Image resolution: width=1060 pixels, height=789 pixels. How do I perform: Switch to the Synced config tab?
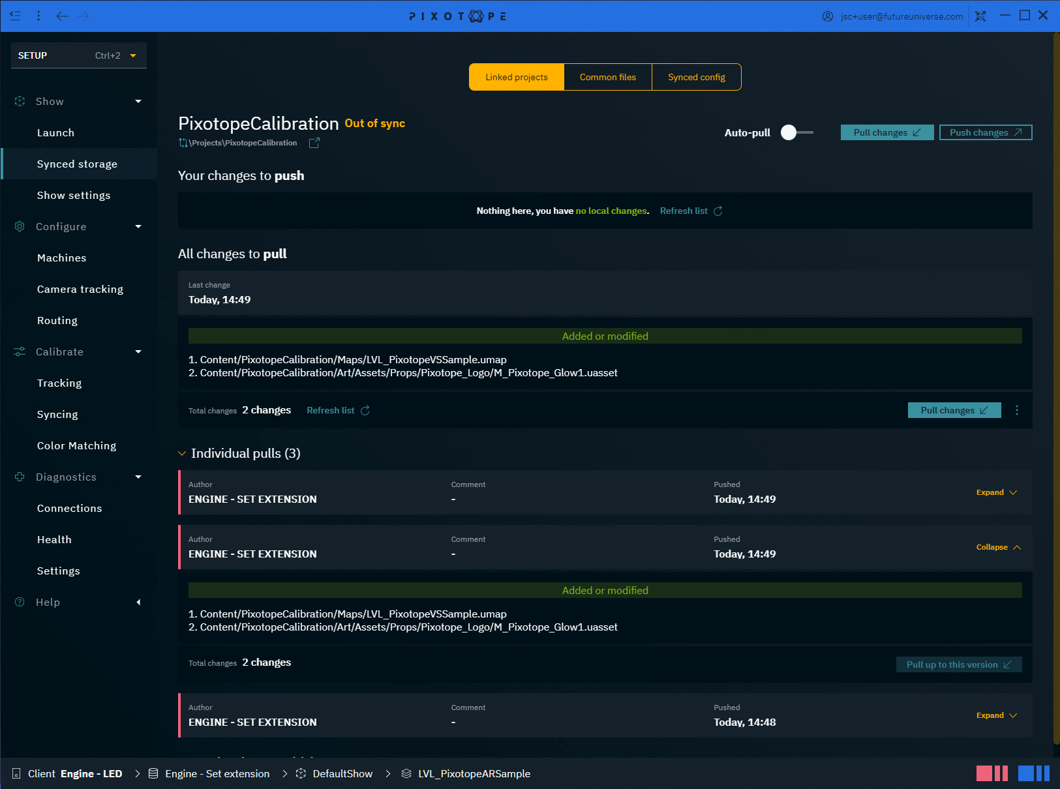pos(697,77)
